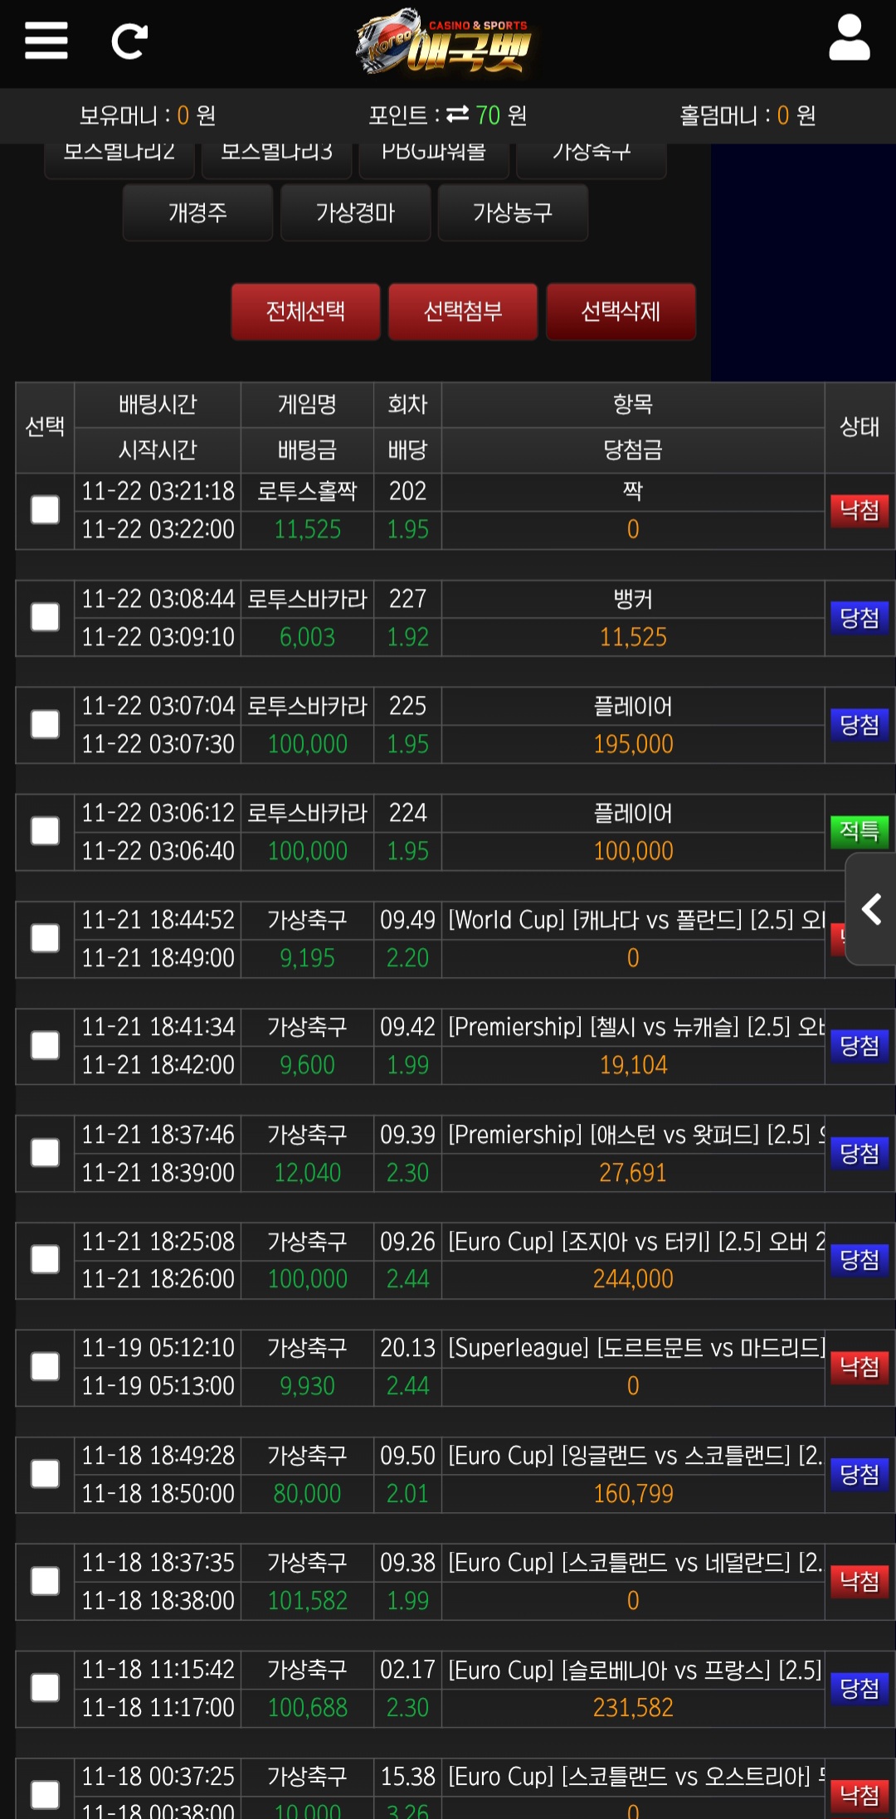The width and height of the screenshot is (896, 1819).
Task: Switch to the 개경주 tab
Action: tap(197, 213)
